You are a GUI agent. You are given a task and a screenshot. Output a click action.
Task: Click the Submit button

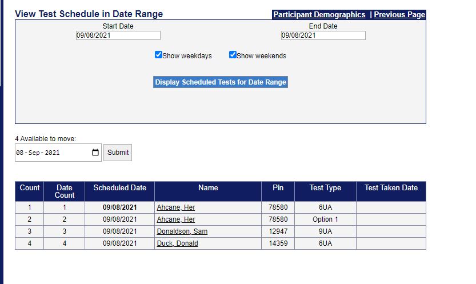coord(118,153)
